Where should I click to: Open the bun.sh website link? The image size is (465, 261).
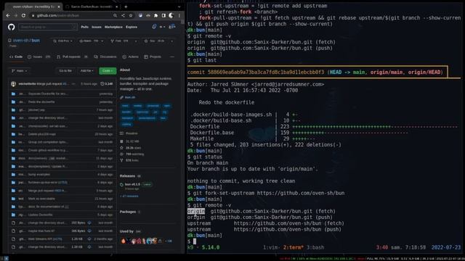(x=130, y=97)
